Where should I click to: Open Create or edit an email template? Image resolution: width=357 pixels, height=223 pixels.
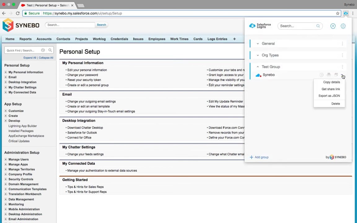88,106
